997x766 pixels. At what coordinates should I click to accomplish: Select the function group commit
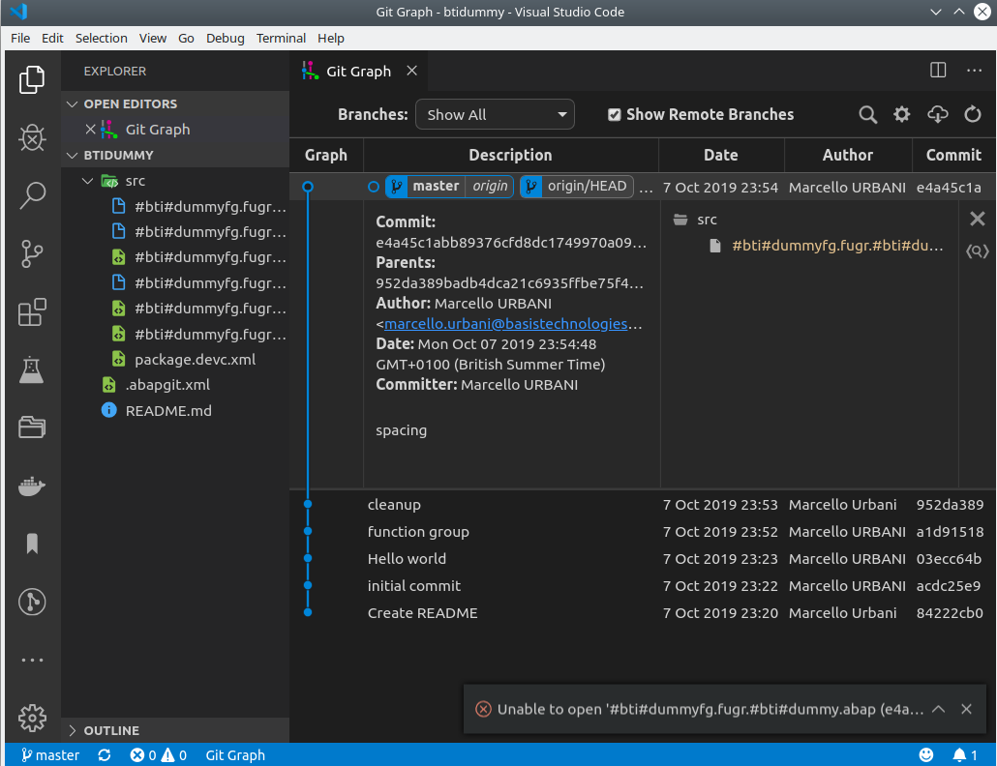point(642,532)
